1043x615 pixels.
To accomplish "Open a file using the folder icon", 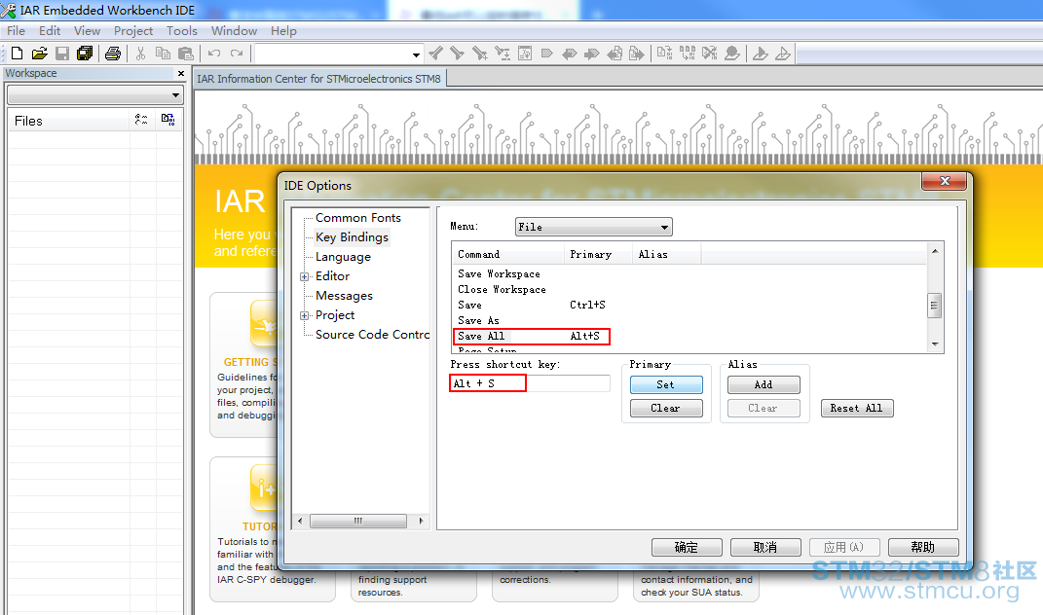I will tap(40, 54).
